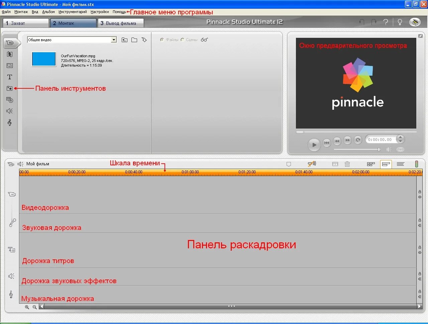428x324 pixels.
Task: Open the transitions album section
Action: (10, 54)
